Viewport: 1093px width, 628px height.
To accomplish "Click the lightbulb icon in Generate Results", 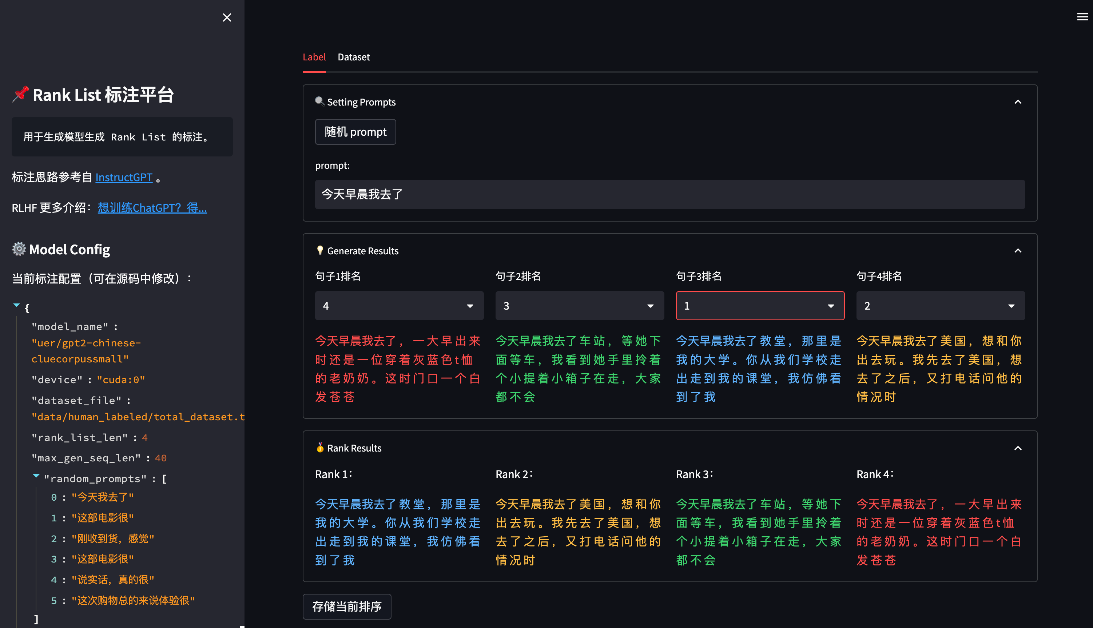I will [319, 251].
